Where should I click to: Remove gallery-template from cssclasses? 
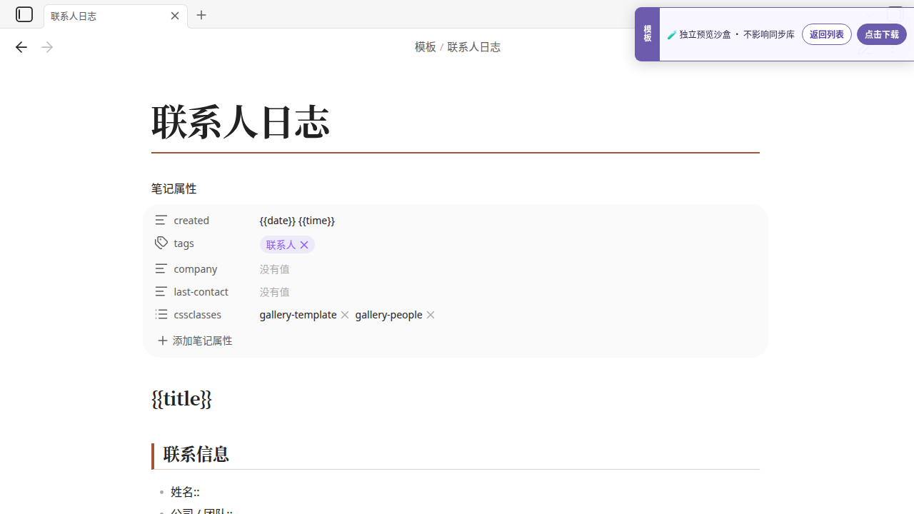tap(345, 315)
